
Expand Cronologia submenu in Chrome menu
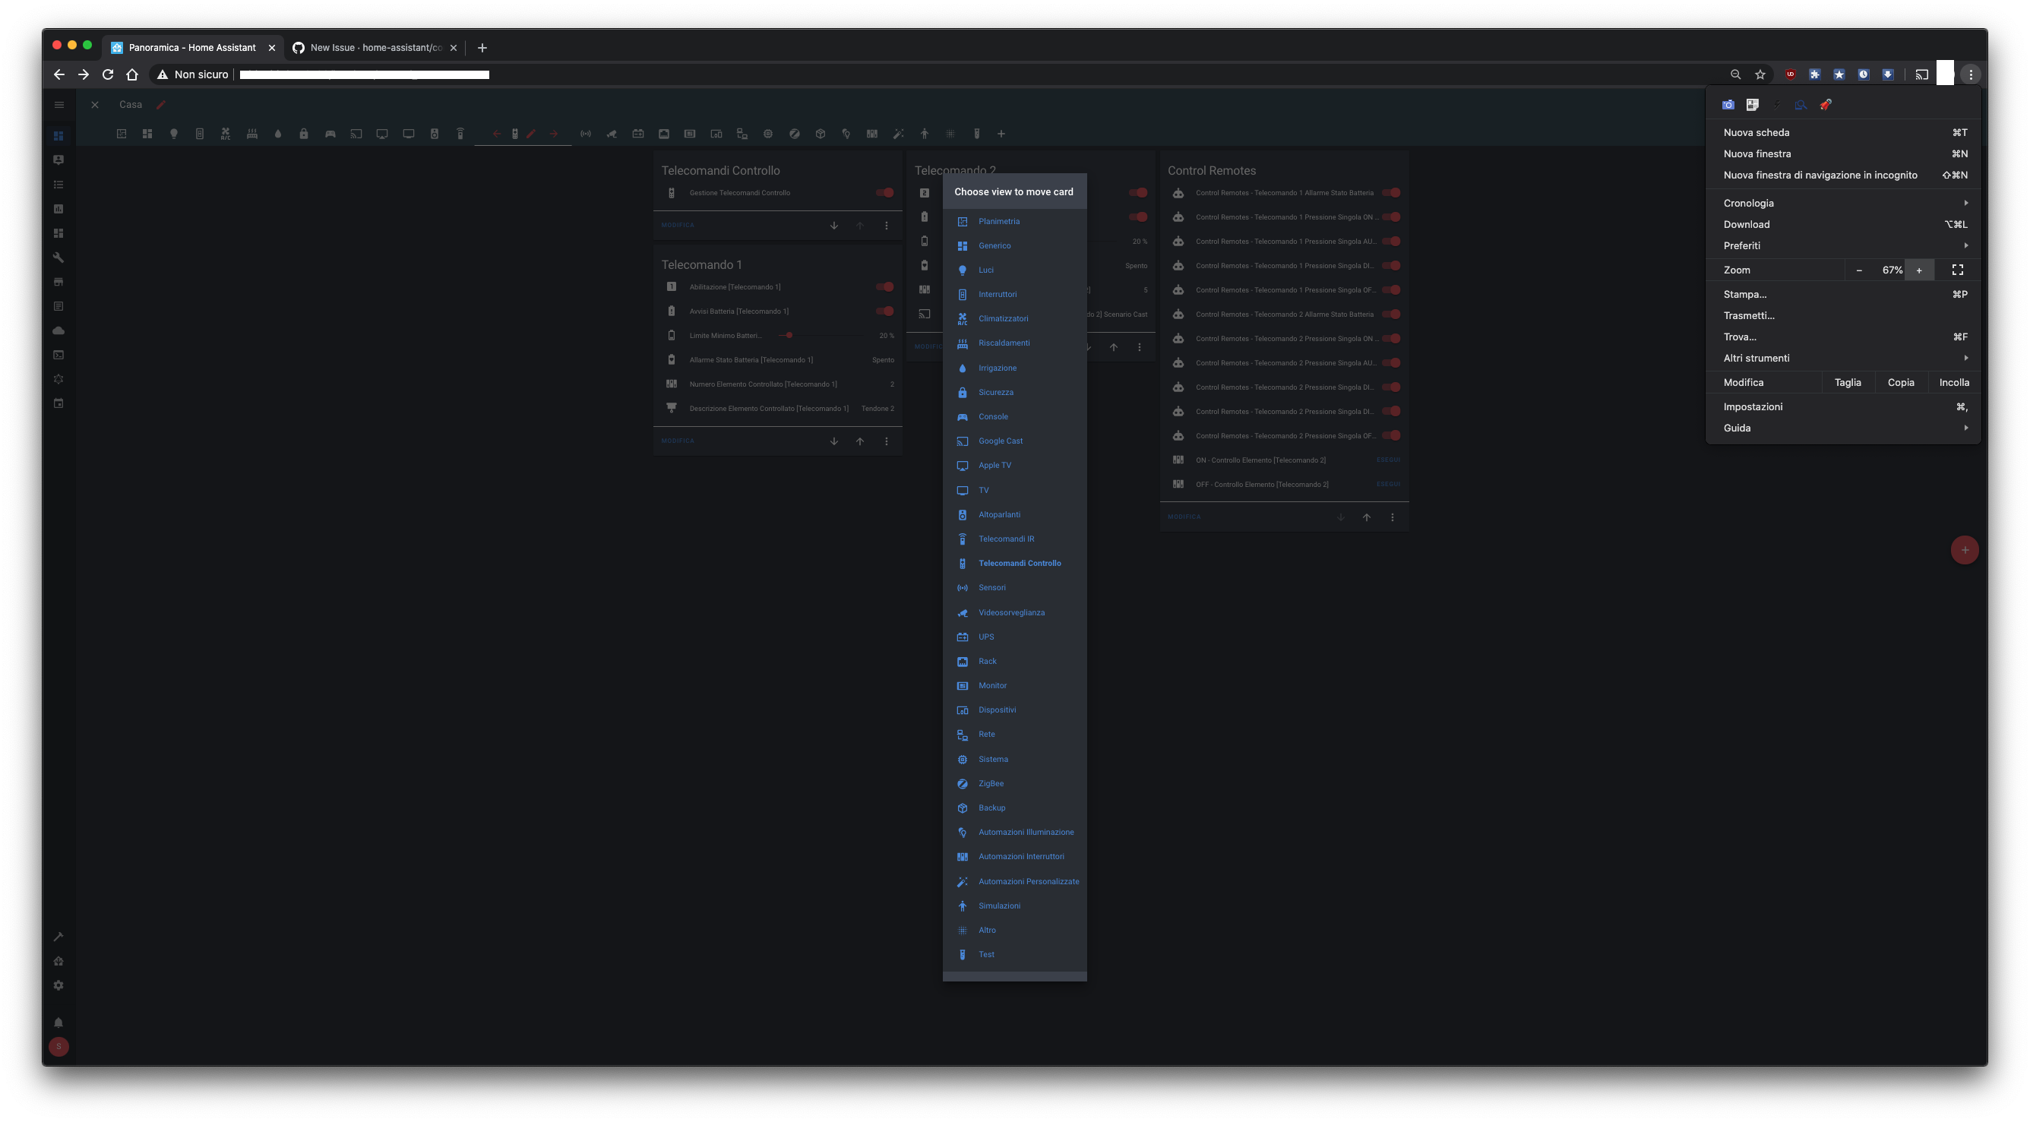pyautogui.click(x=1844, y=203)
